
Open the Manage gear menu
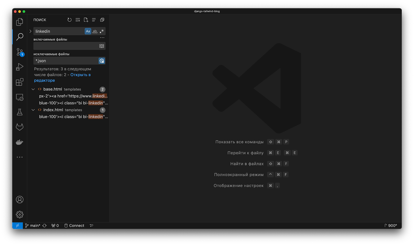click(20, 214)
